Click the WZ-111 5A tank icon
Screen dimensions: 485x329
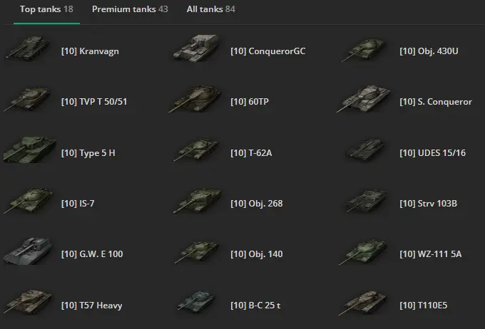363,252
